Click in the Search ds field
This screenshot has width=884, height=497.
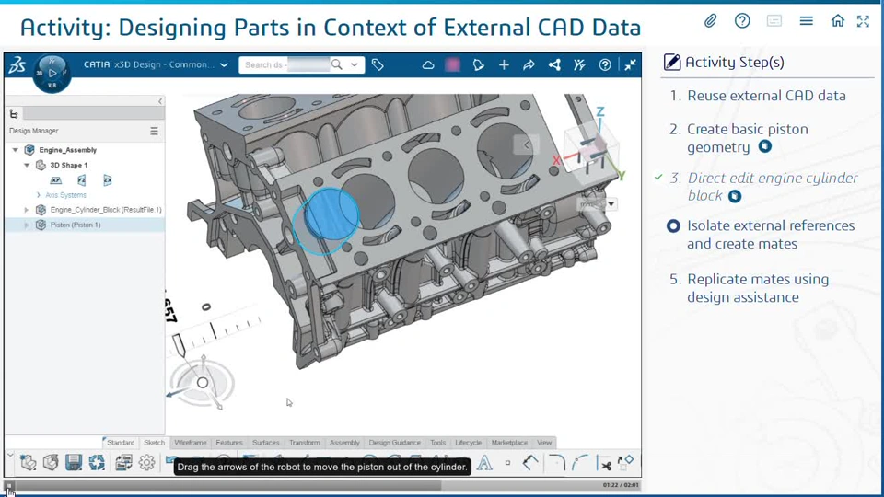pyautogui.click(x=285, y=64)
